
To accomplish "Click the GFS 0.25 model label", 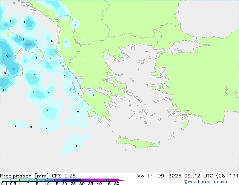I will coord(64,176).
